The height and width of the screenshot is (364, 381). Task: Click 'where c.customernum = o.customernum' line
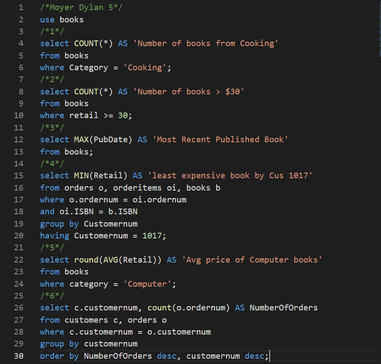coord(125,332)
